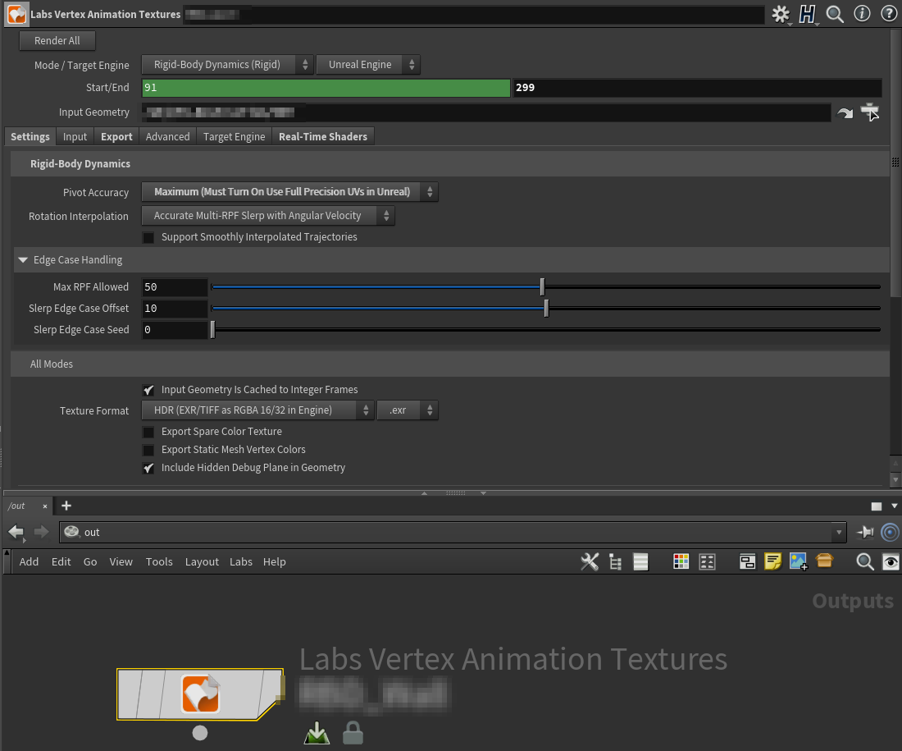The width and height of the screenshot is (902, 751).
Task: Switch to the Input tab
Action: [x=75, y=136]
